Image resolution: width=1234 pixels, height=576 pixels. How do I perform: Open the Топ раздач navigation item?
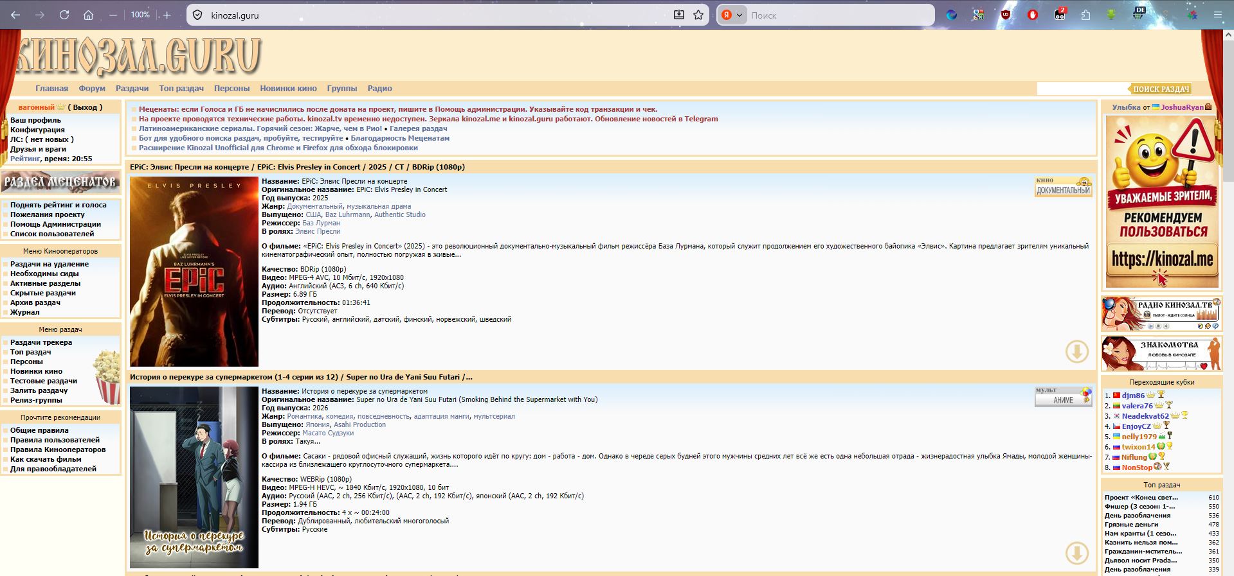(181, 89)
